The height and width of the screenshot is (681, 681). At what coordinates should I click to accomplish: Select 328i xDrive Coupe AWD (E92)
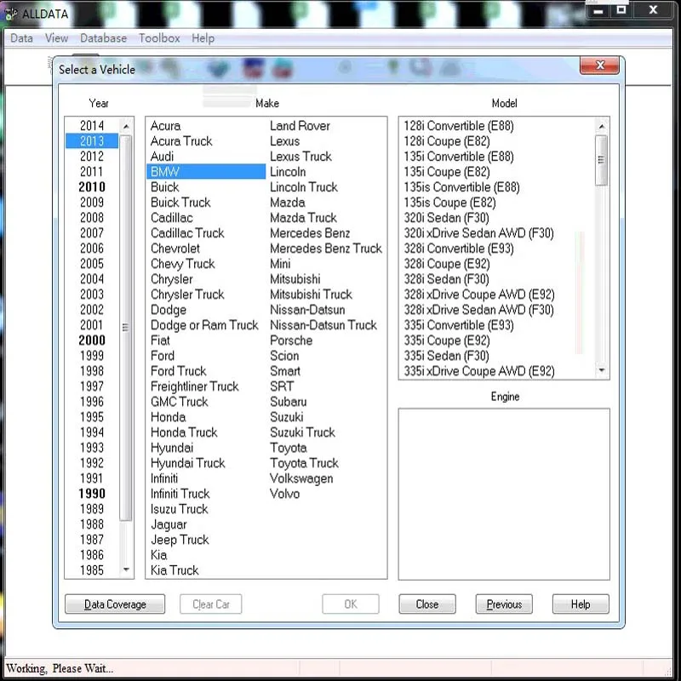[x=478, y=295]
